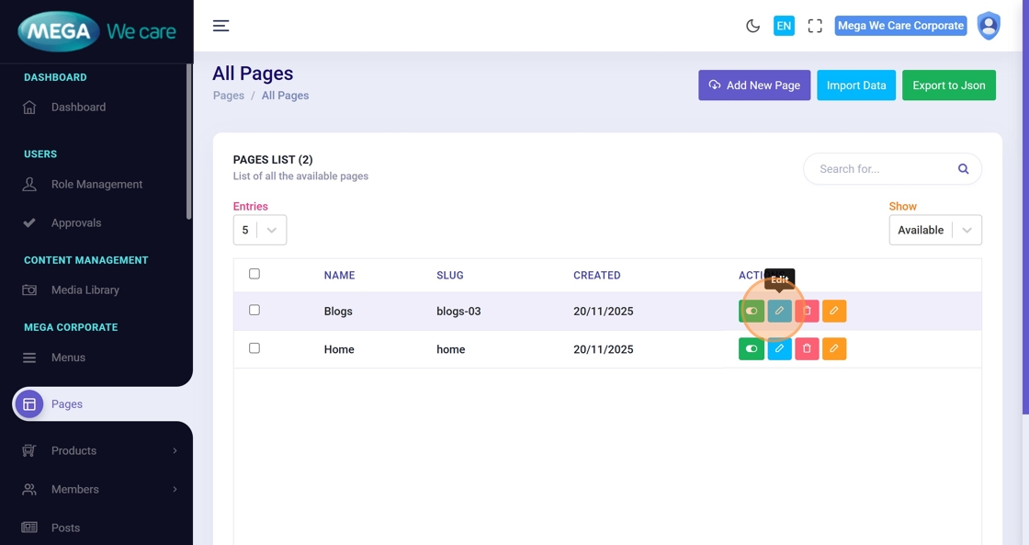
Task: Delete the Home page row
Action: pos(807,349)
